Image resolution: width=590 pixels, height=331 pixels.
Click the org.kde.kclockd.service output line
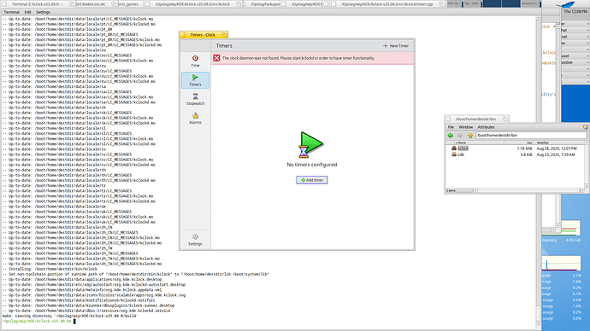pos(86,311)
